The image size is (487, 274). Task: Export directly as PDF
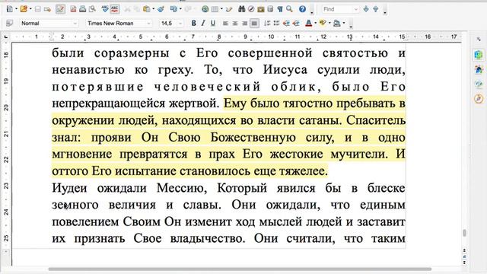(x=73, y=9)
